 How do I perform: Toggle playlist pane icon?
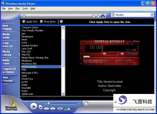103,16
